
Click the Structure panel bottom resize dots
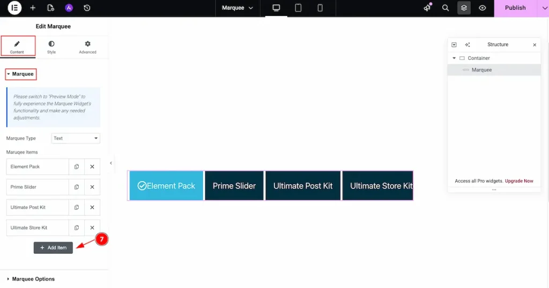494,190
